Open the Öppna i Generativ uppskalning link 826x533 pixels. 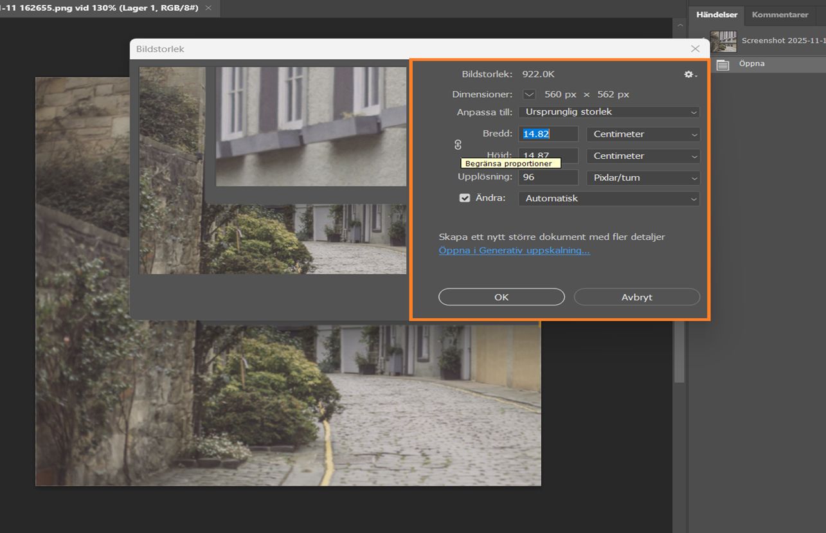pyautogui.click(x=514, y=250)
